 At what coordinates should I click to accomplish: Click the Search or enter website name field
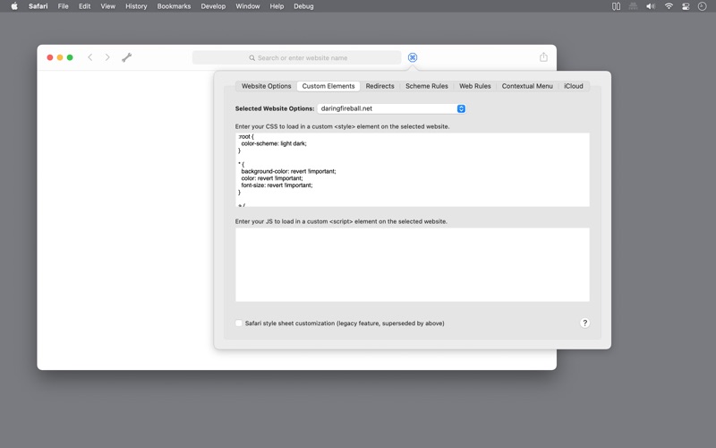(297, 57)
